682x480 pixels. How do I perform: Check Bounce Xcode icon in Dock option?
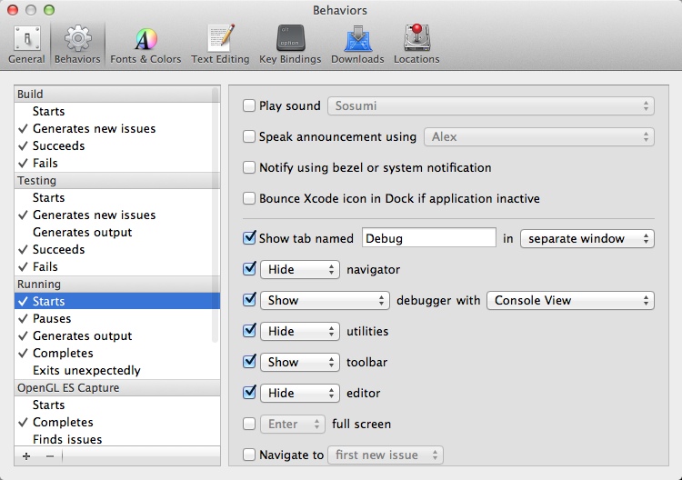point(249,198)
